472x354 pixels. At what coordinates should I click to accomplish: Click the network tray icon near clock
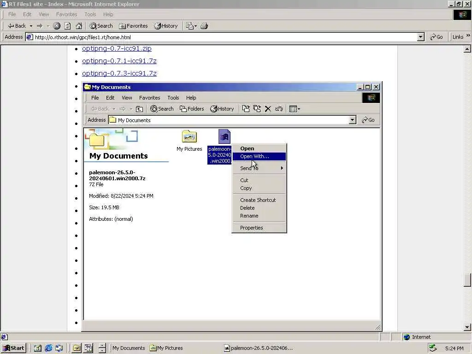[x=433, y=348]
